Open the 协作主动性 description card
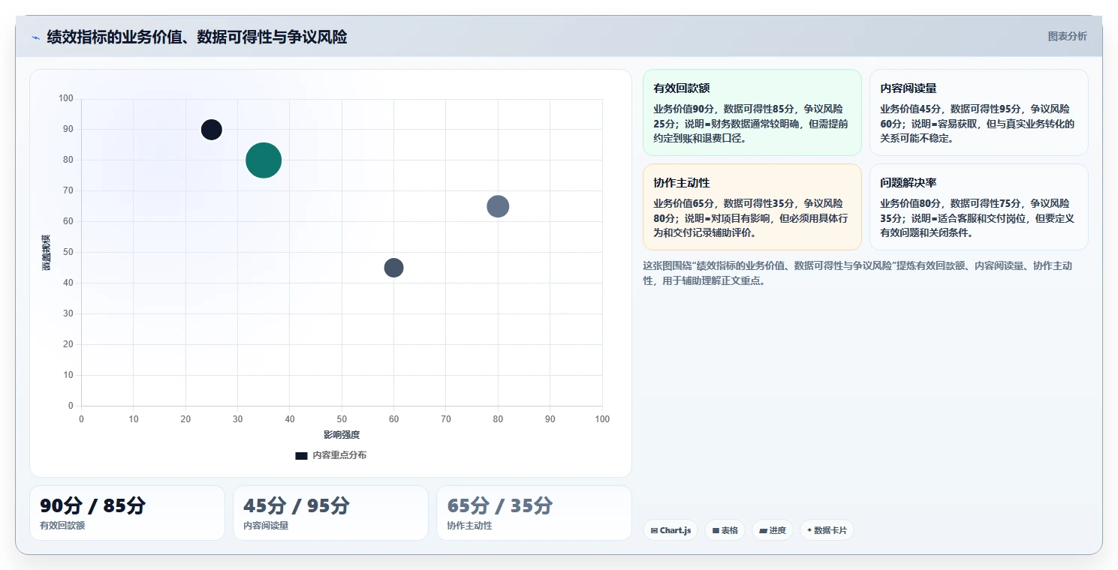The height and width of the screenshot is (570, 1118). pos(752,207)
